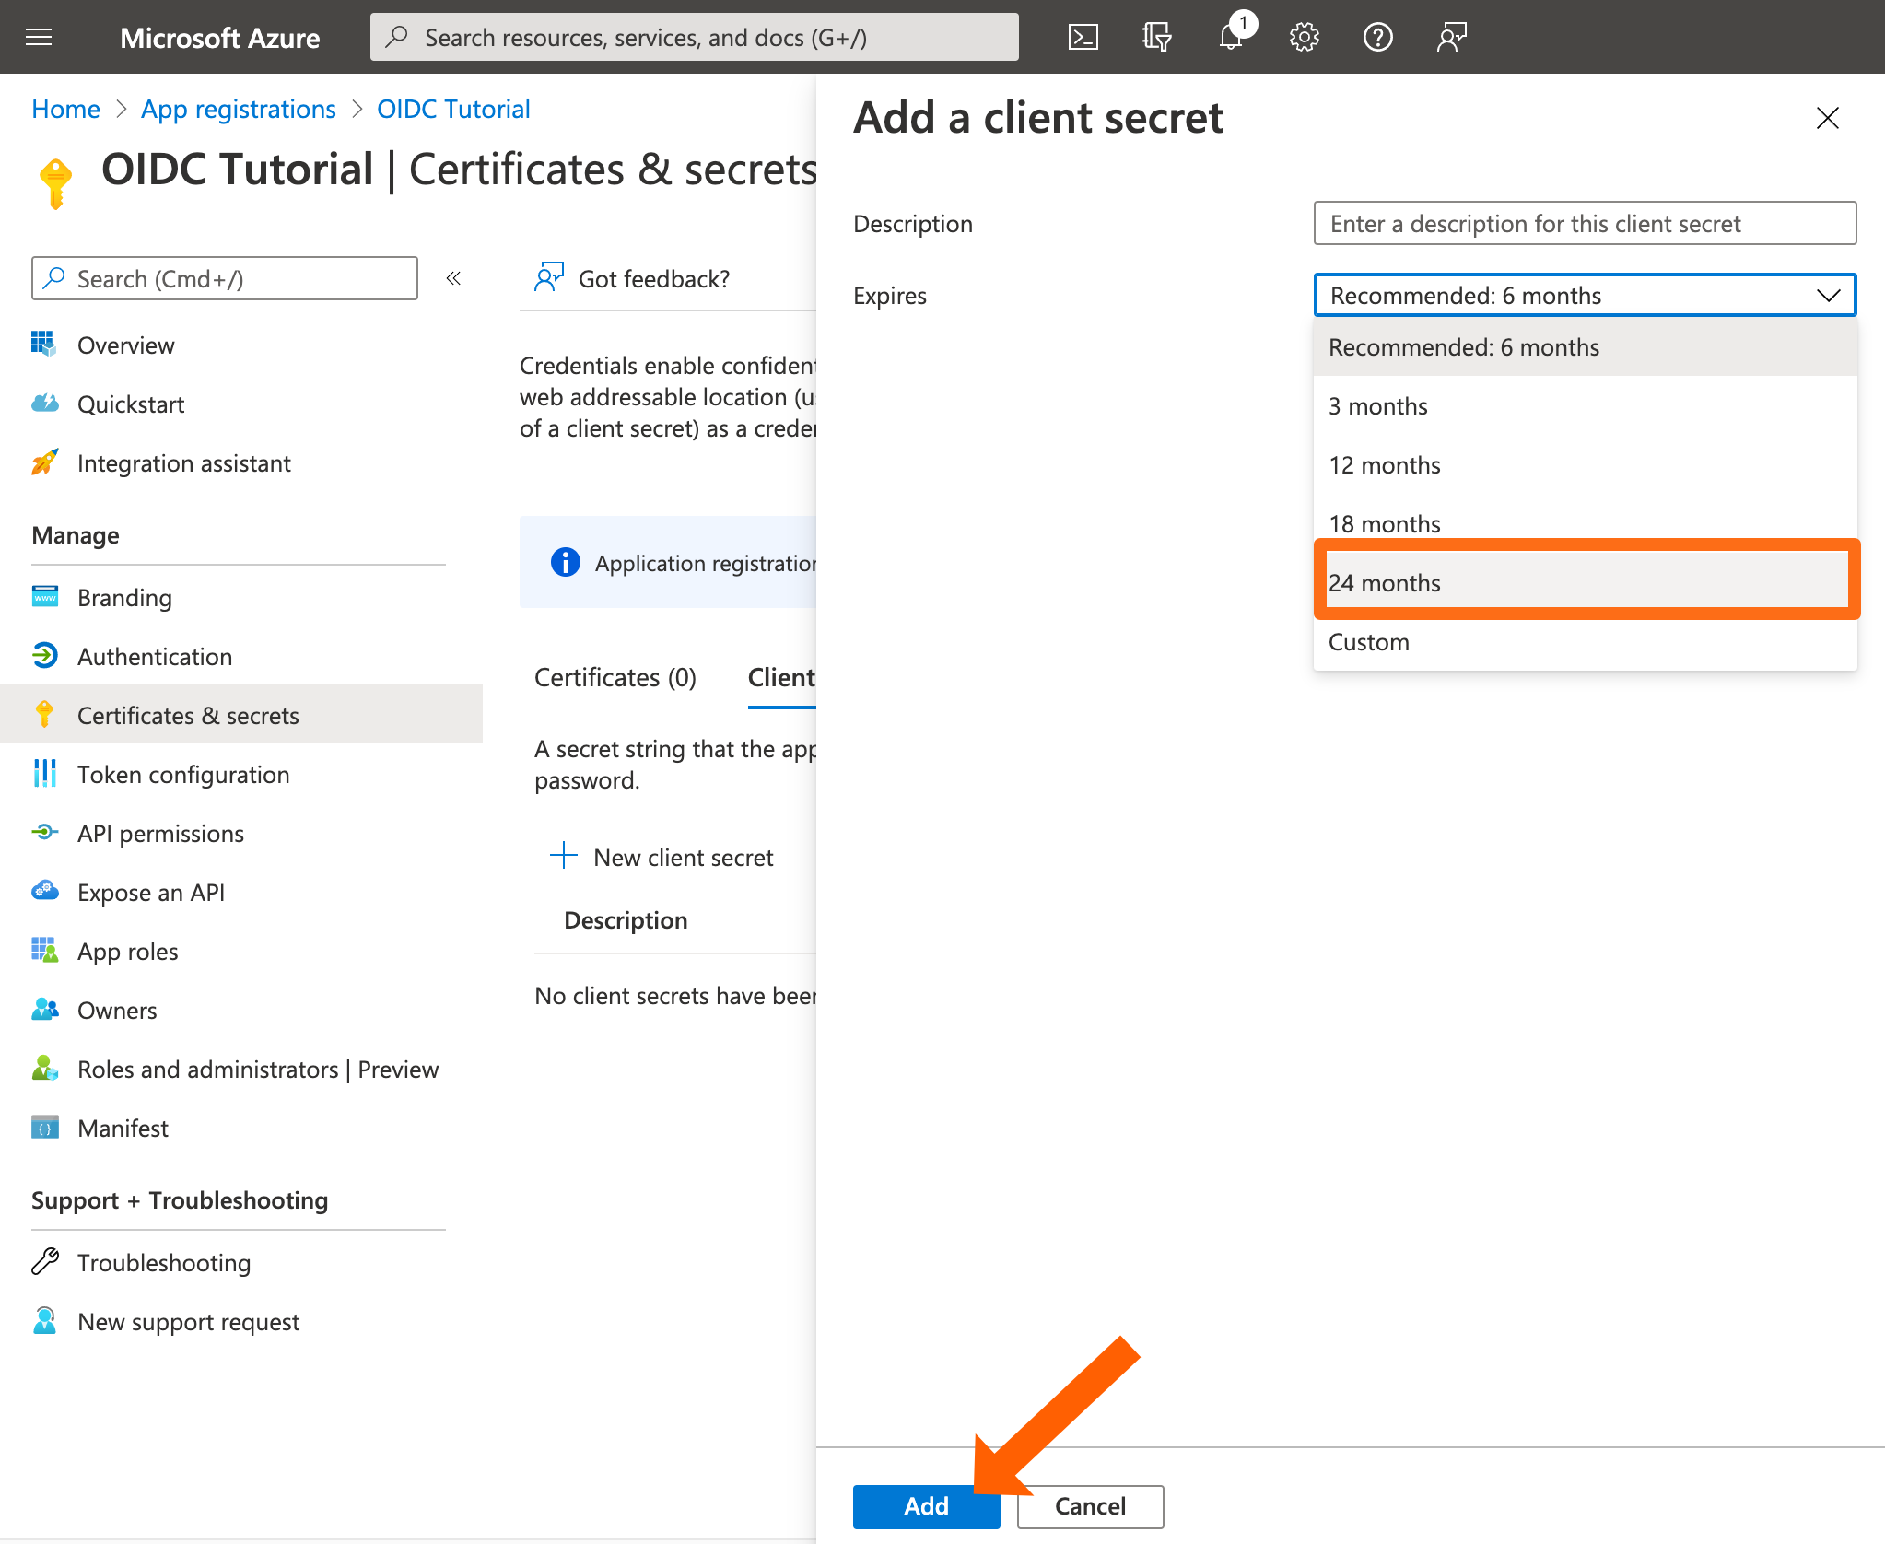
Task: Select 24 months expiry option
Action: coord(1584,582)
